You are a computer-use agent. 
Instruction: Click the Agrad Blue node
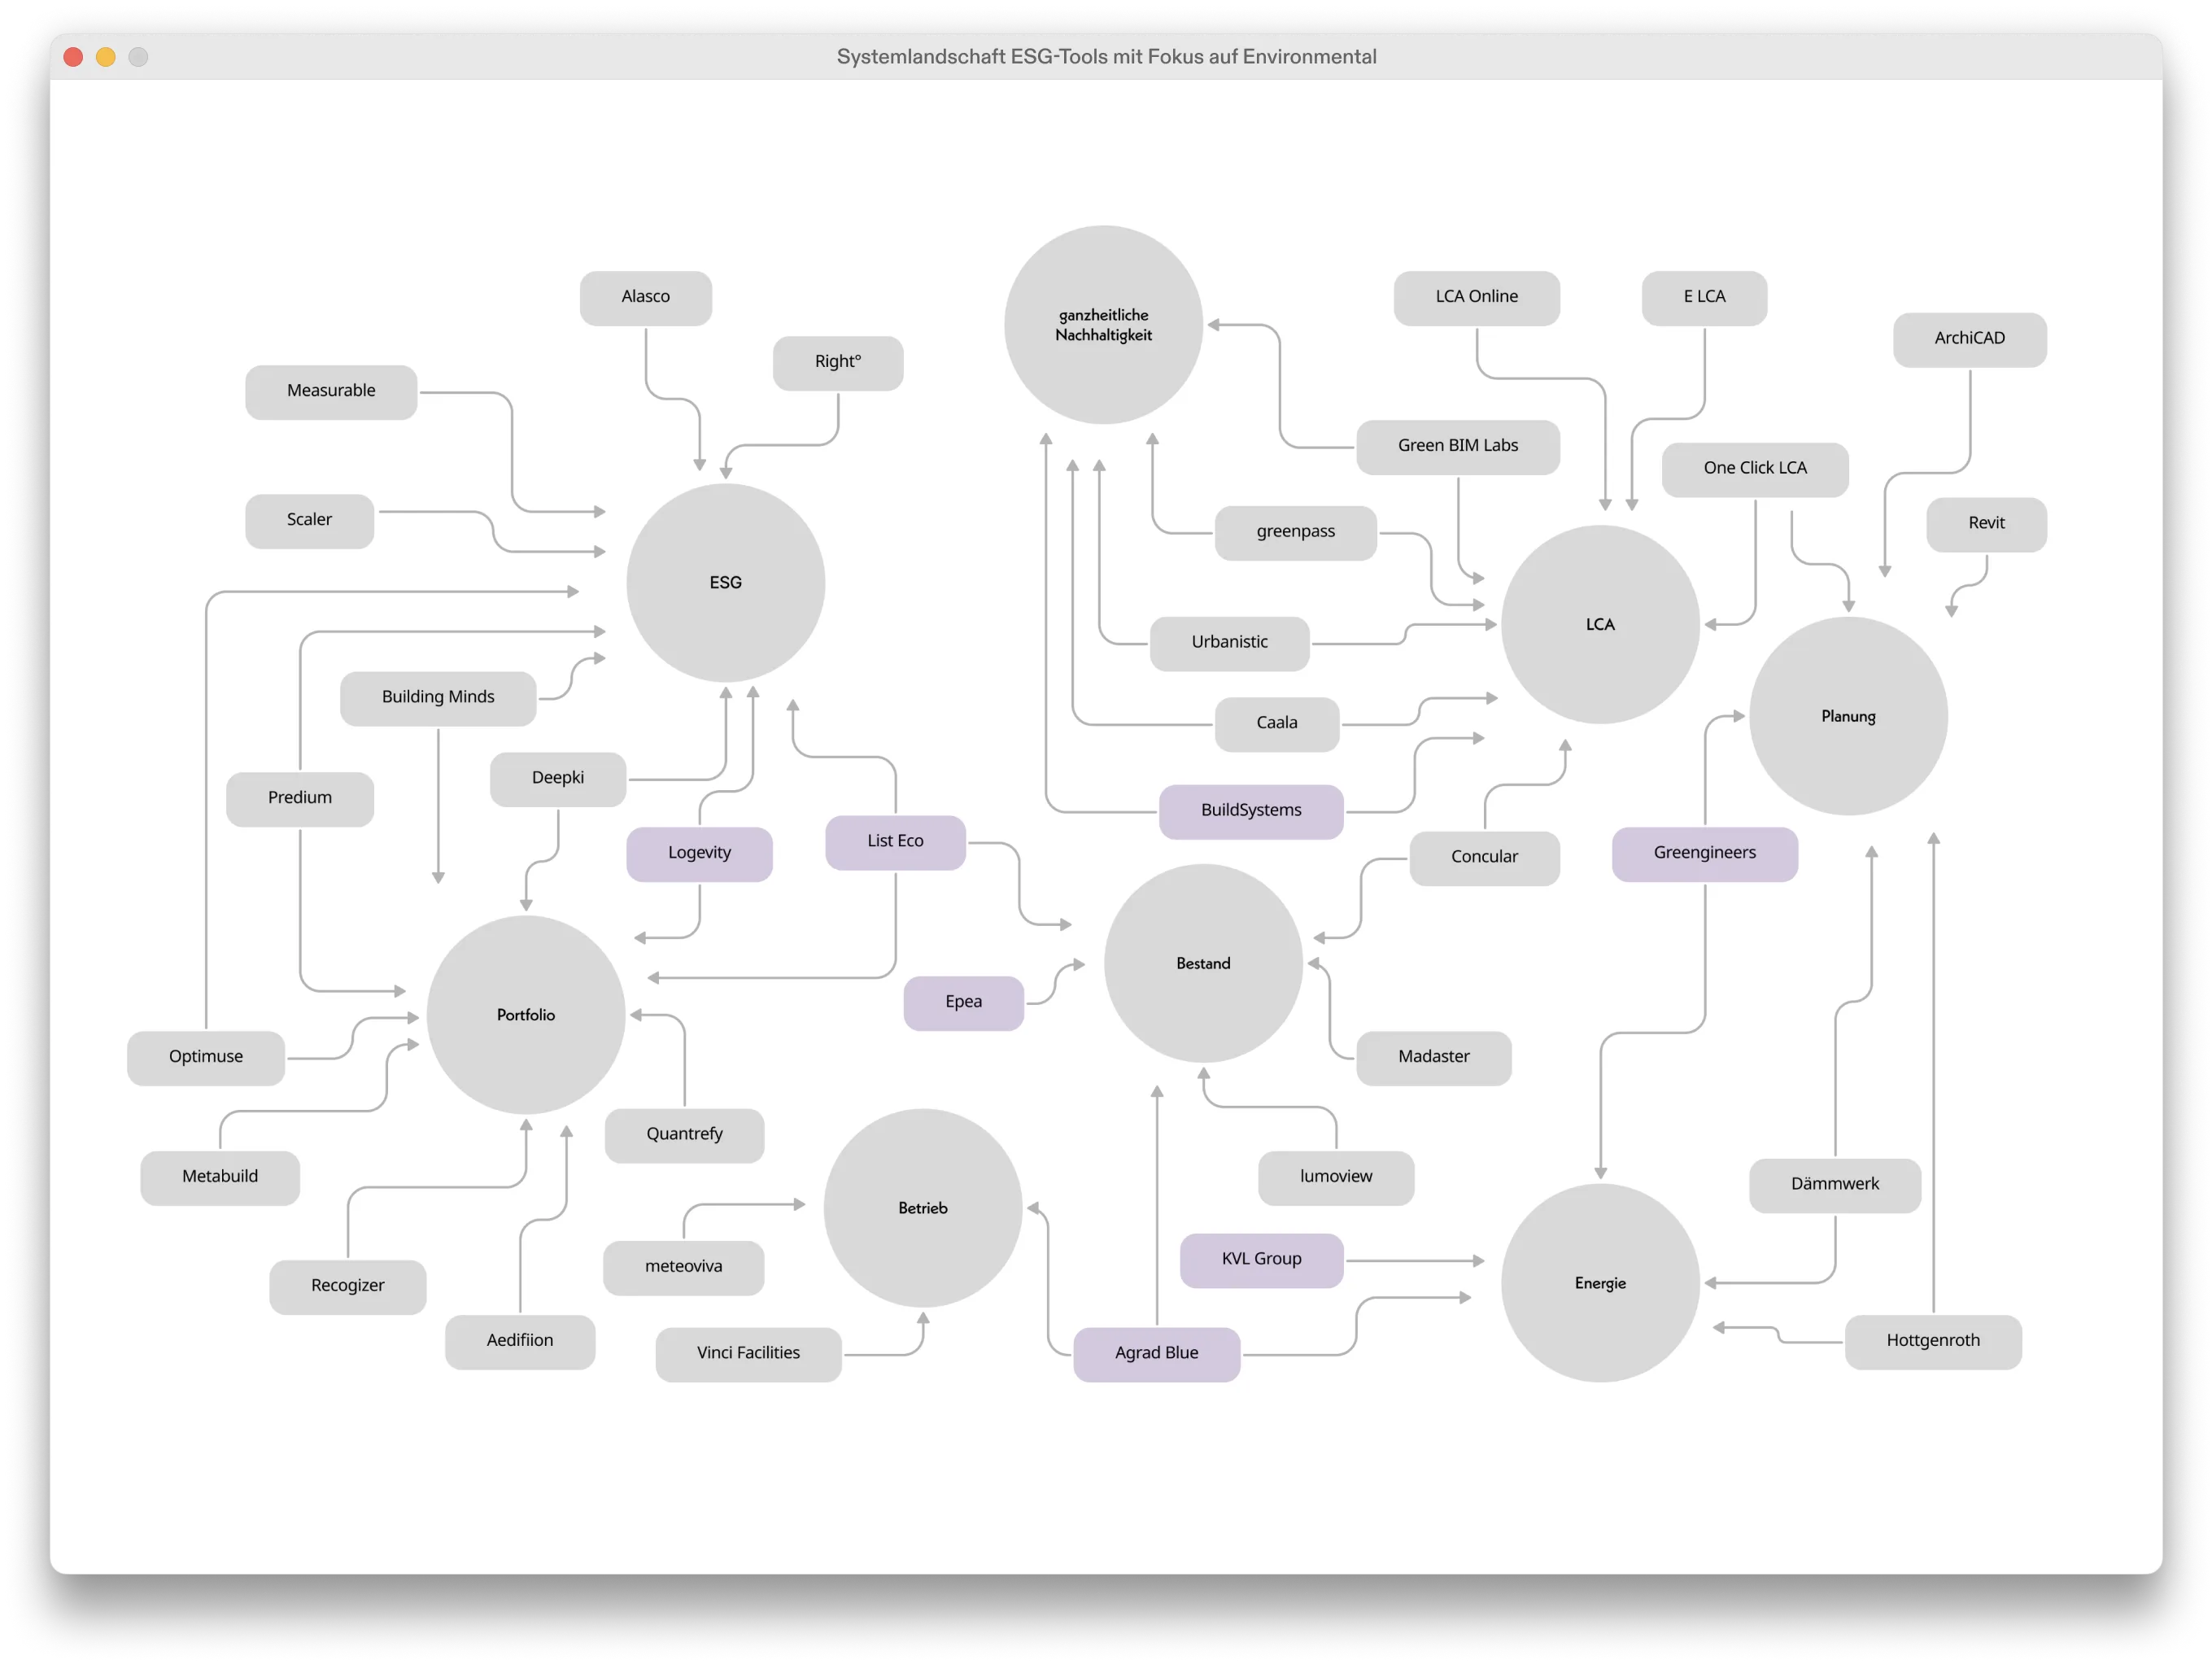(1156, 1353)
